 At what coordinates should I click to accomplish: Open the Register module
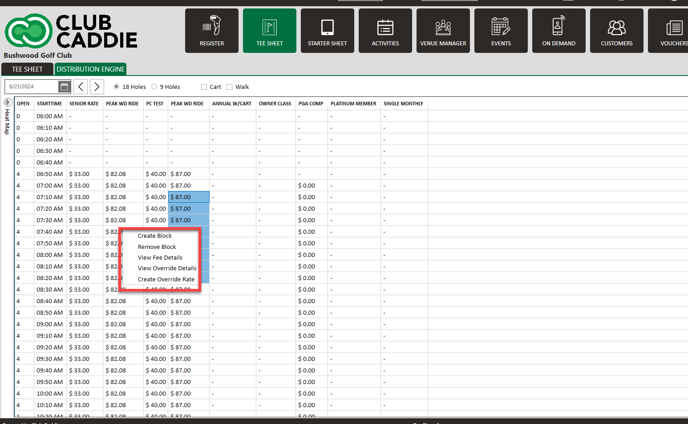tap(212, 31)
